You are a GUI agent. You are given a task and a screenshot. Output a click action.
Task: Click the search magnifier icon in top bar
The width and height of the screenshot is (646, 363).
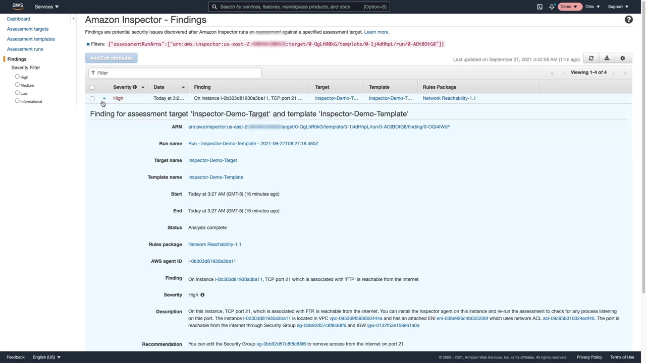pyautogui.click(x=214, y=7)
